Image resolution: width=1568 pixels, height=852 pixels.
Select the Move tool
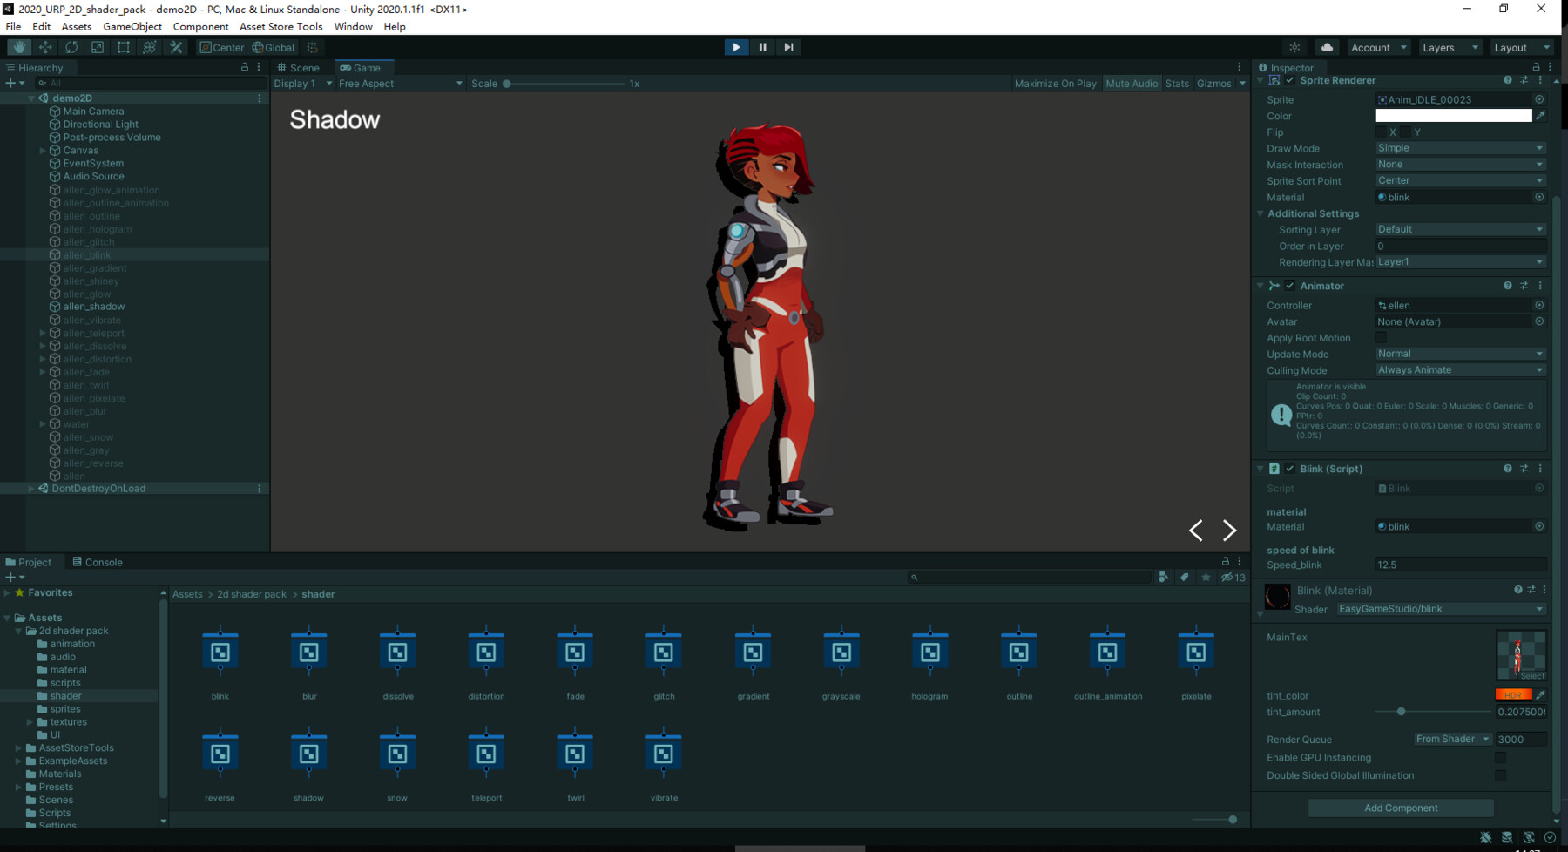44,47
